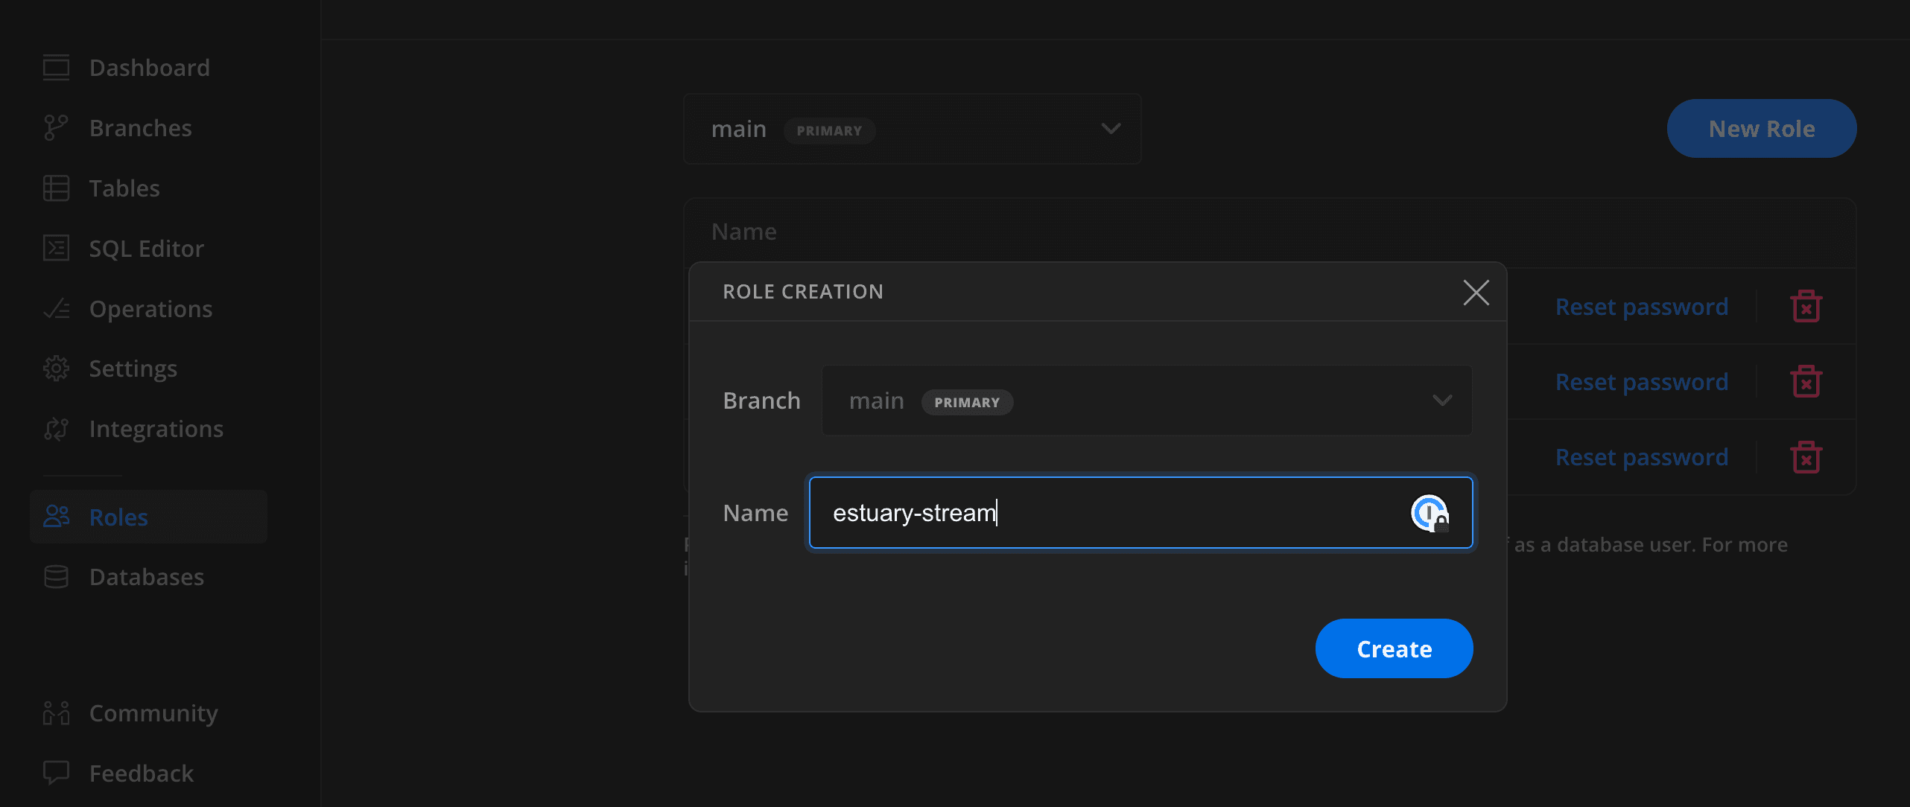Click the Integrations puzzle icon
The image size is (1910, 807).
pyautogui.click(x=56, y=429)
